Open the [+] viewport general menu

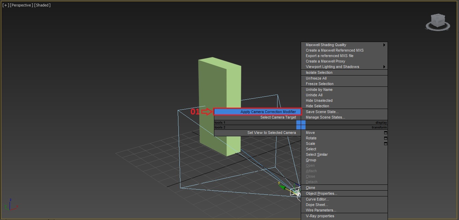tap(5, 5)
